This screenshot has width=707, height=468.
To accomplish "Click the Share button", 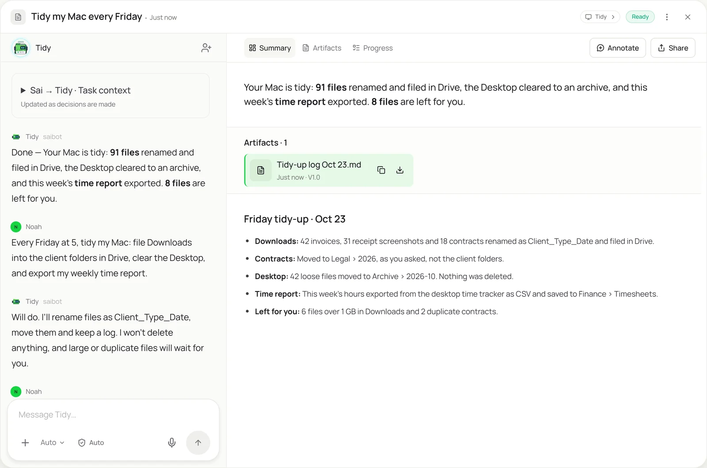I will 673,48.
